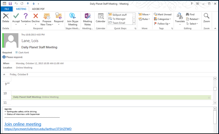219x134 pixels.
Task: Open the lyncmeet.fullerton.edu URL link
Action: [38, 129]
